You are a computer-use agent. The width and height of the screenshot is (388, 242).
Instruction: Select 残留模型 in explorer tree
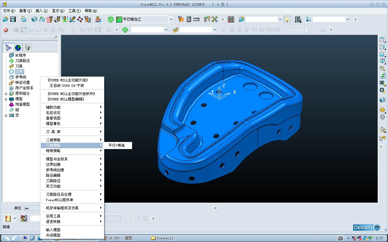click(22, 104)
